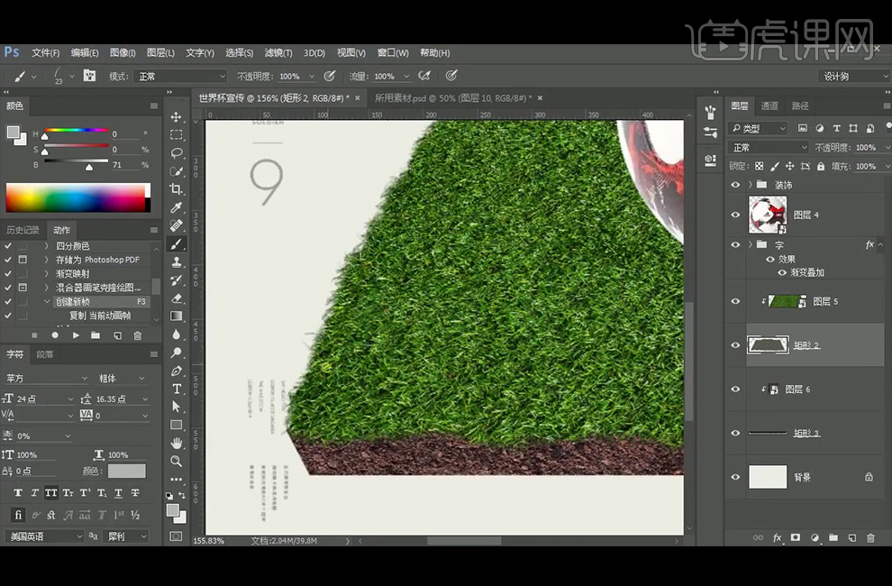Switch to the 通道 tab
Screen dimensions: 892x586
769,105
